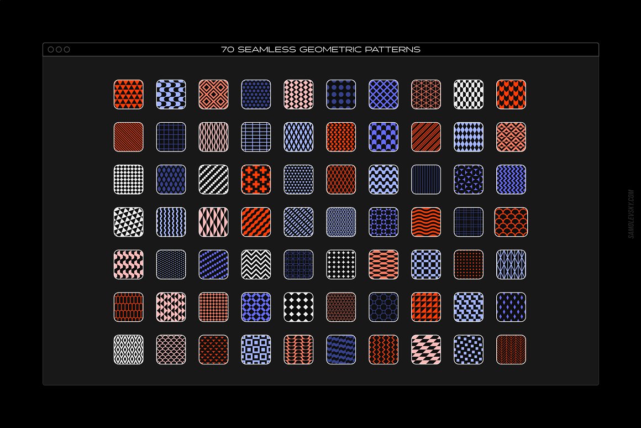Select the salmon tribal nested triangles pattern
This screenshot has height=428, width=641.
click(511, 137)
